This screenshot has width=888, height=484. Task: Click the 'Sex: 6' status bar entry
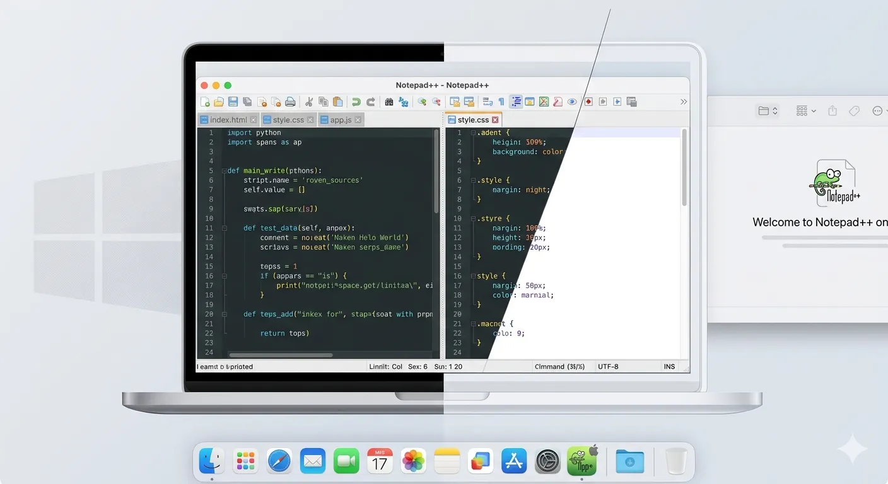[418, 366]
